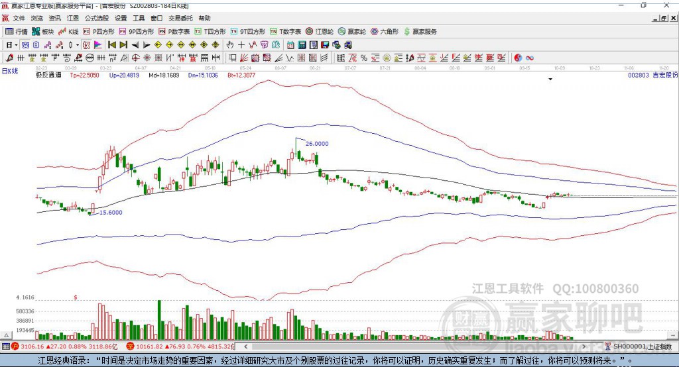Open the 六角形 hexagon tool
This screenshot has height=367, width=679.
385,32
